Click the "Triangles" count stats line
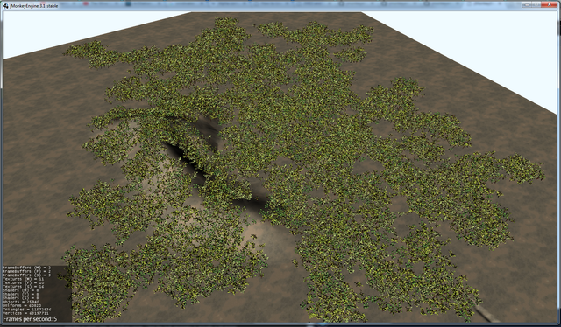Image resolution: width=561 pixels, height=327 pixels. point(27,310)
